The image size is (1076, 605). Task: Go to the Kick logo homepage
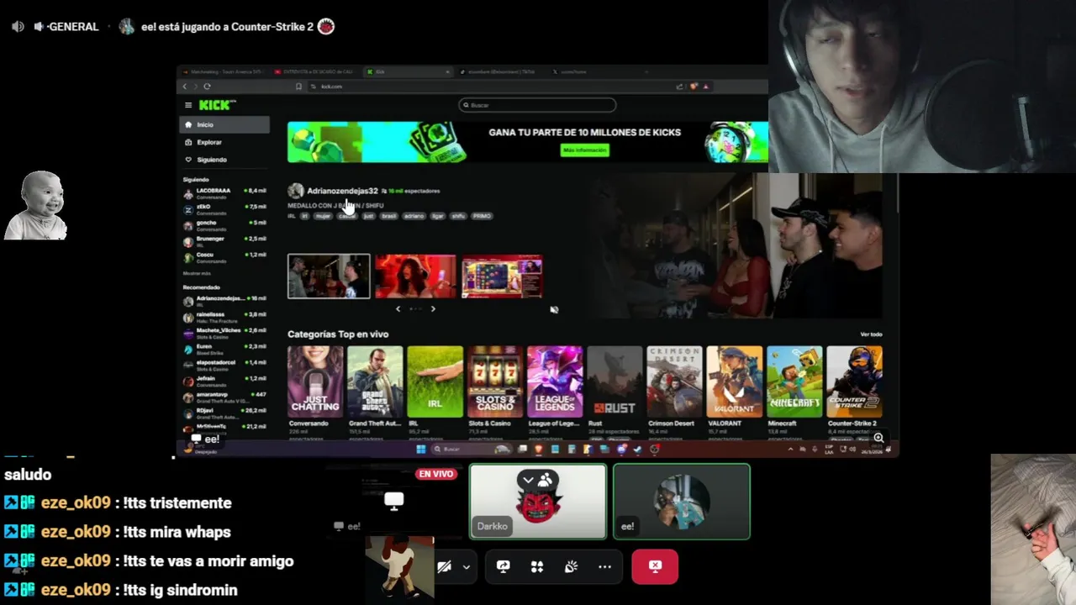pyautogui.click(x=217, y=105)
